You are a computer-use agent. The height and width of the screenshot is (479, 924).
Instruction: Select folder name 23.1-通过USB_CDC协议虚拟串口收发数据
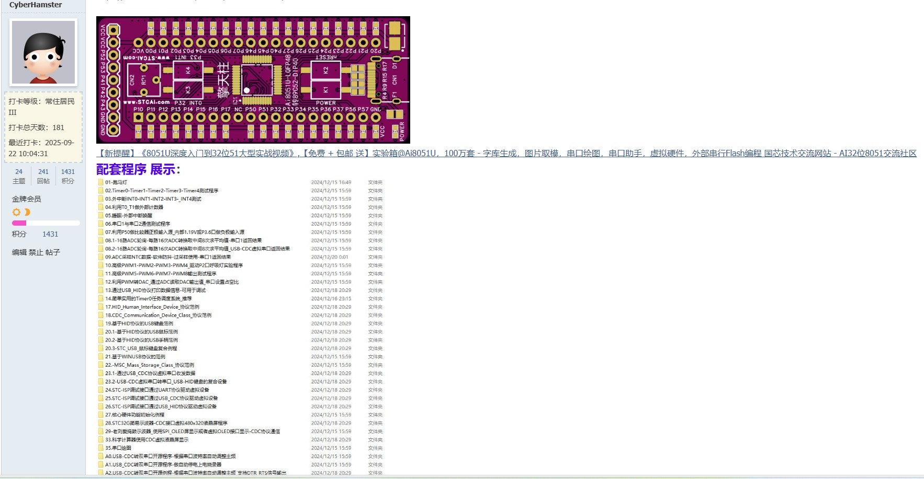click(x=150, y=373)
